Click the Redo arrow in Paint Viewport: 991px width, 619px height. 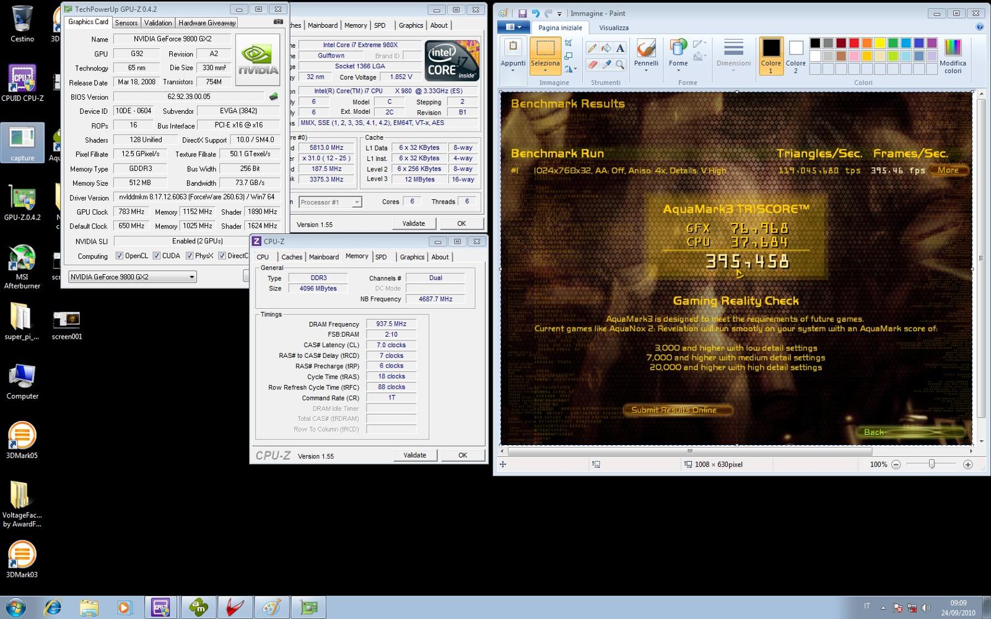coord(548,14)
